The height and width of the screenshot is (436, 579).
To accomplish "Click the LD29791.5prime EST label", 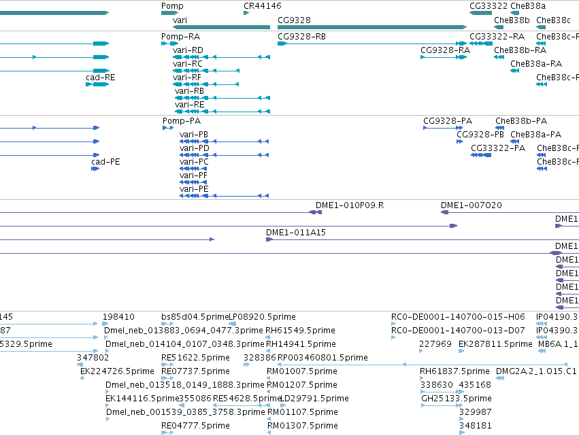I will pos(314,399).
